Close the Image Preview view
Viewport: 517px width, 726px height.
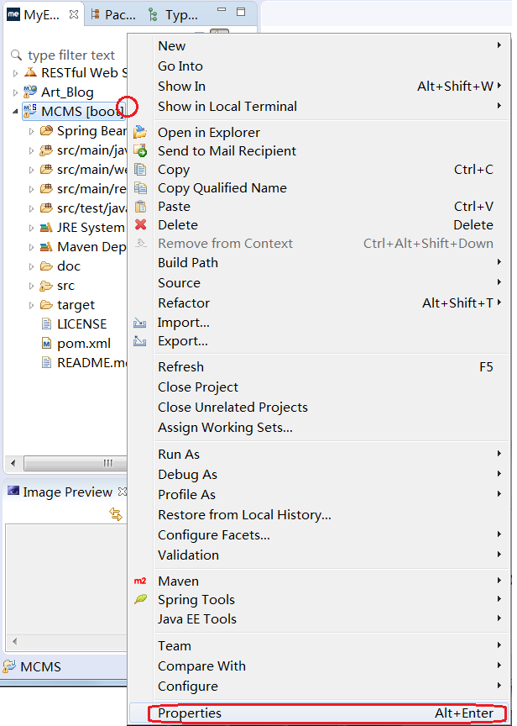(123, 491)
